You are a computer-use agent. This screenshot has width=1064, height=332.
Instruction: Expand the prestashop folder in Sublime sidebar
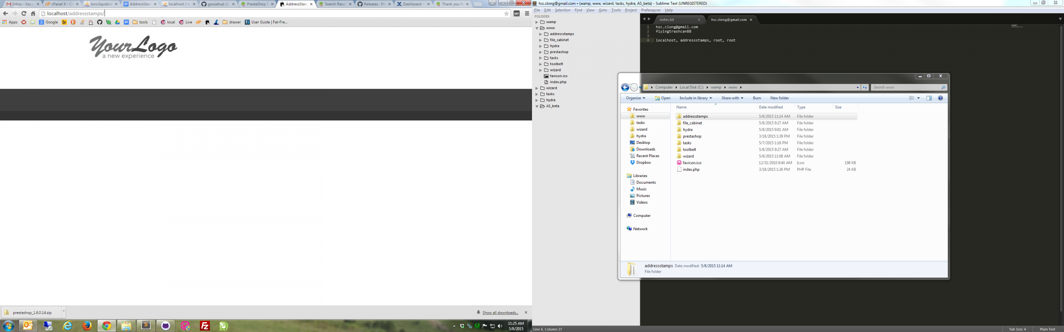540,52
